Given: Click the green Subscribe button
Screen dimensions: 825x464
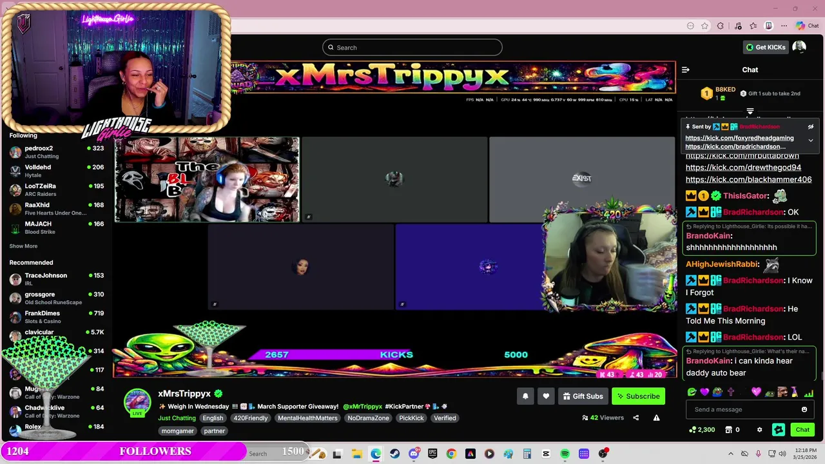Looking at the screenshot, I should tap(638, 396).
